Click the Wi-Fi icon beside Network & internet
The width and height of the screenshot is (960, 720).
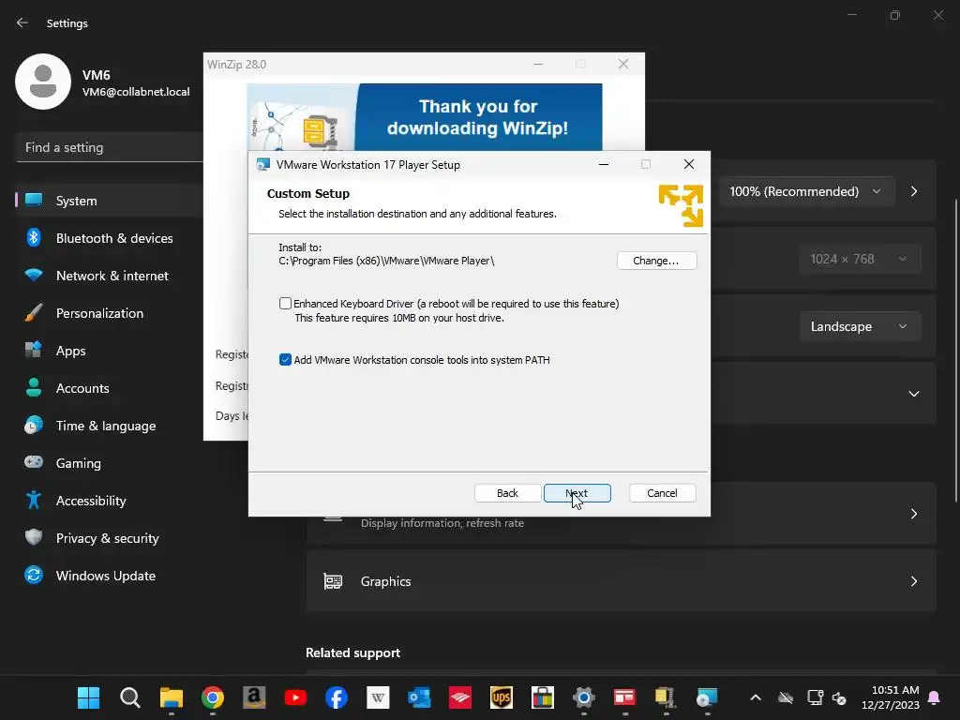point(34,275)
